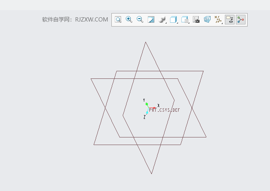
Task: Toggle the Perspective View box icon
Action: 207,19
